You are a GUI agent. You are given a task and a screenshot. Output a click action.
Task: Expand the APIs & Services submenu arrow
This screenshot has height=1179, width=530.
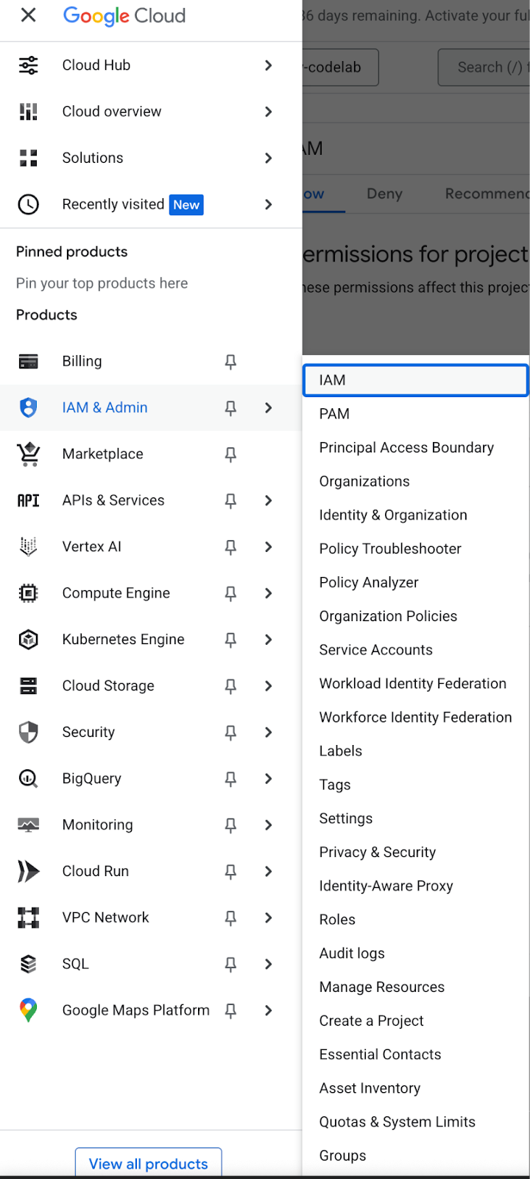[x=269, y=501]
